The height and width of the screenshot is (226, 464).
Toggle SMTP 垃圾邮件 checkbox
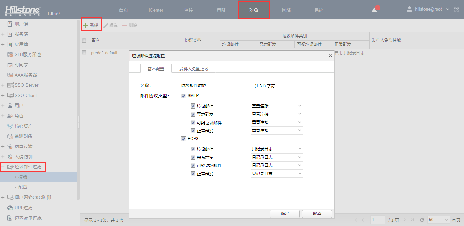tap(193, 106)
